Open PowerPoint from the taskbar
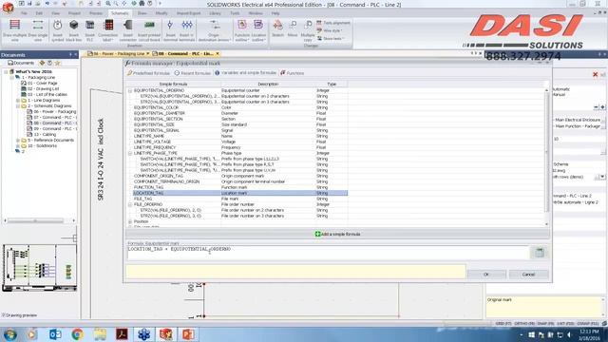Viewport: 608px width, 342px height. [188, 334]
